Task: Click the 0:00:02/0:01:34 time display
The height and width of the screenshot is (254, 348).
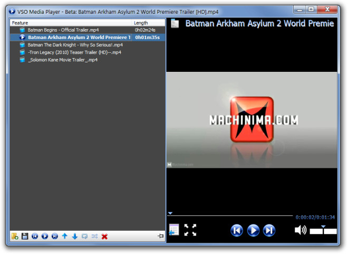Action: click(315, 218)
